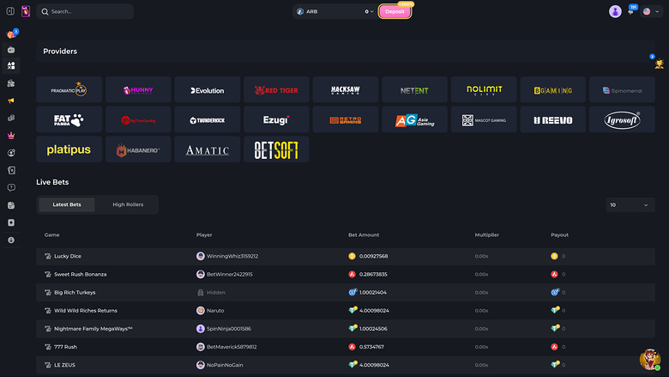Open the Igrosoft provider tile
This screenshot has height=377, width=669.
(x=622, y=119)
